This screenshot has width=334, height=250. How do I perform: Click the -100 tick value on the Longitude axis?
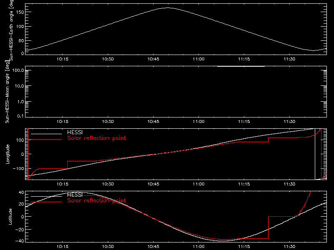(18, 168)
